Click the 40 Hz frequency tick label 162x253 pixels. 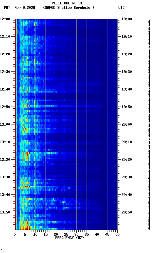click(97, 235)
